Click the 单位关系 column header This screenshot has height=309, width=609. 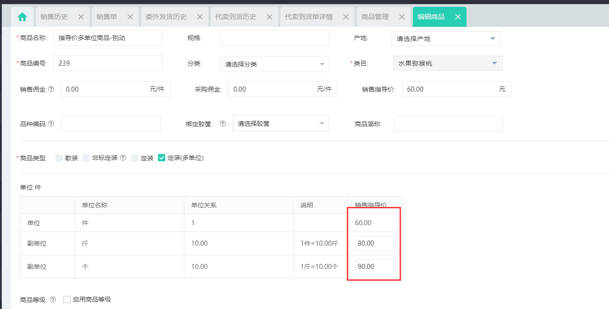click(239, 205)
